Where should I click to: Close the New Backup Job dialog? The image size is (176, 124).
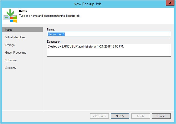coord(170,3)
